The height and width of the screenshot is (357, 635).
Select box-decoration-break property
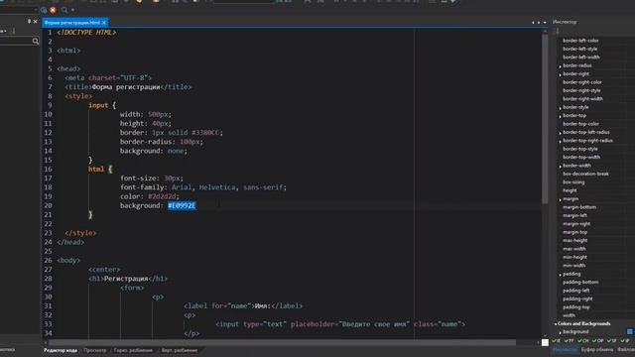pyautogui.click(x=585, y=174)
